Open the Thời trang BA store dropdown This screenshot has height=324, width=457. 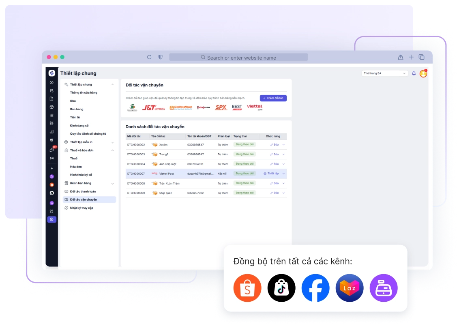(x=384, y=73)
